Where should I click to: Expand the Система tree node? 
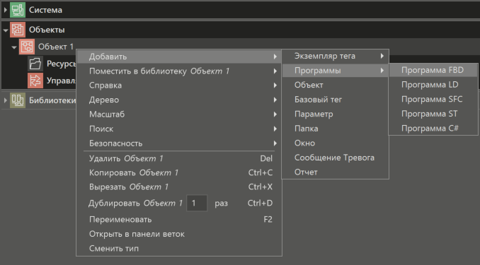[x=5, y=10]
